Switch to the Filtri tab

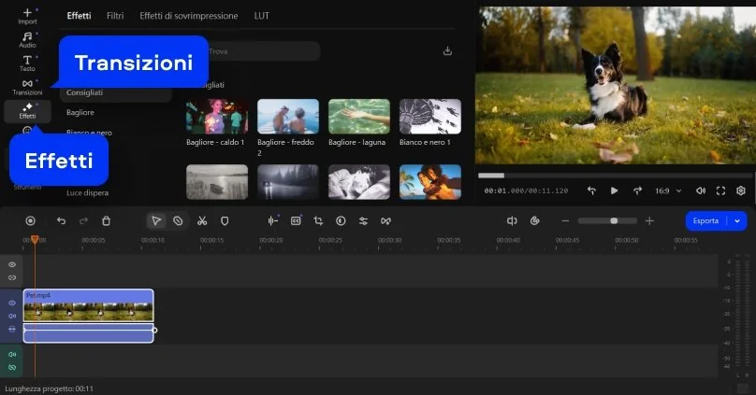115,16
